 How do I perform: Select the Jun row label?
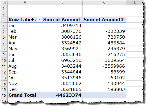pos(25,55)
